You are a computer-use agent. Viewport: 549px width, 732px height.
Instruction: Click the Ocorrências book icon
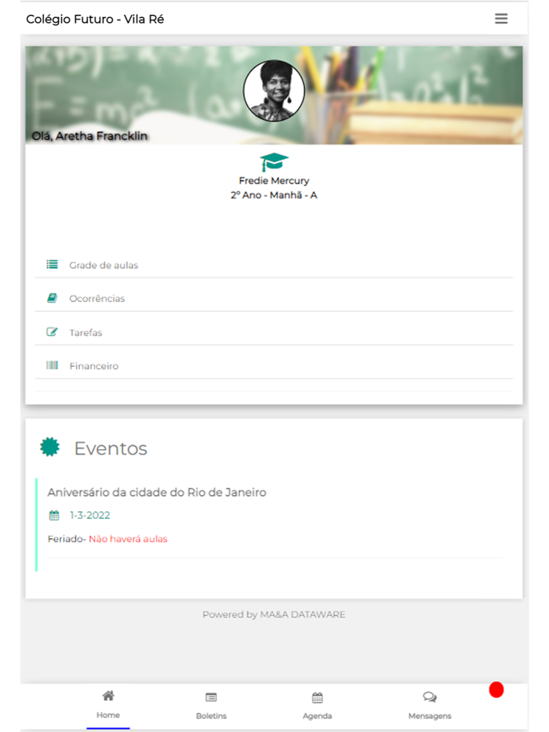53,298
